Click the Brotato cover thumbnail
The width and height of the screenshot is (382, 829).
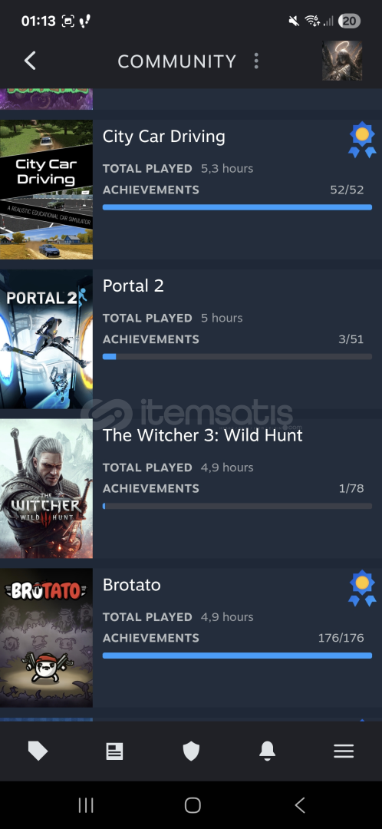(x=47, y=638)
